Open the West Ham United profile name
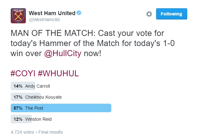This screenshot has height=139, width=198. click(52, 13)
